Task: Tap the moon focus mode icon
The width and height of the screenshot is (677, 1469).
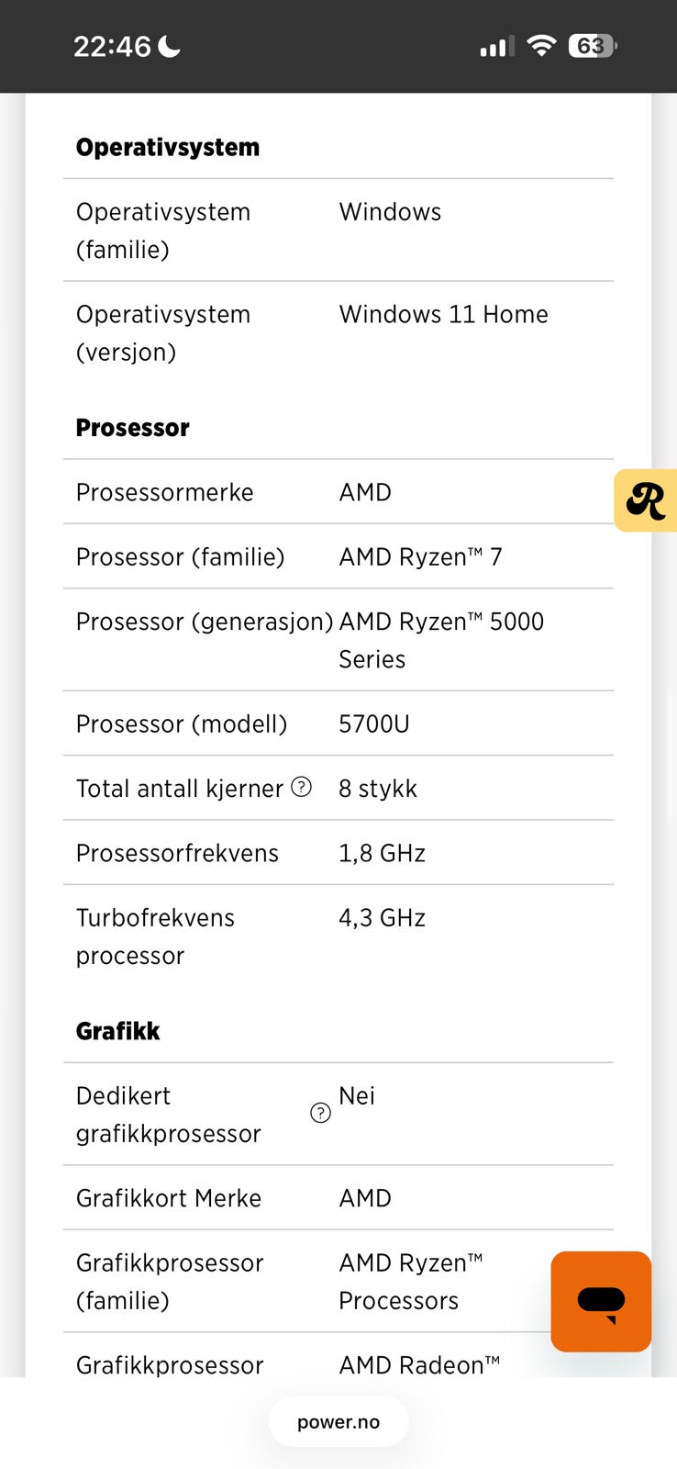Action: [170, 46]
